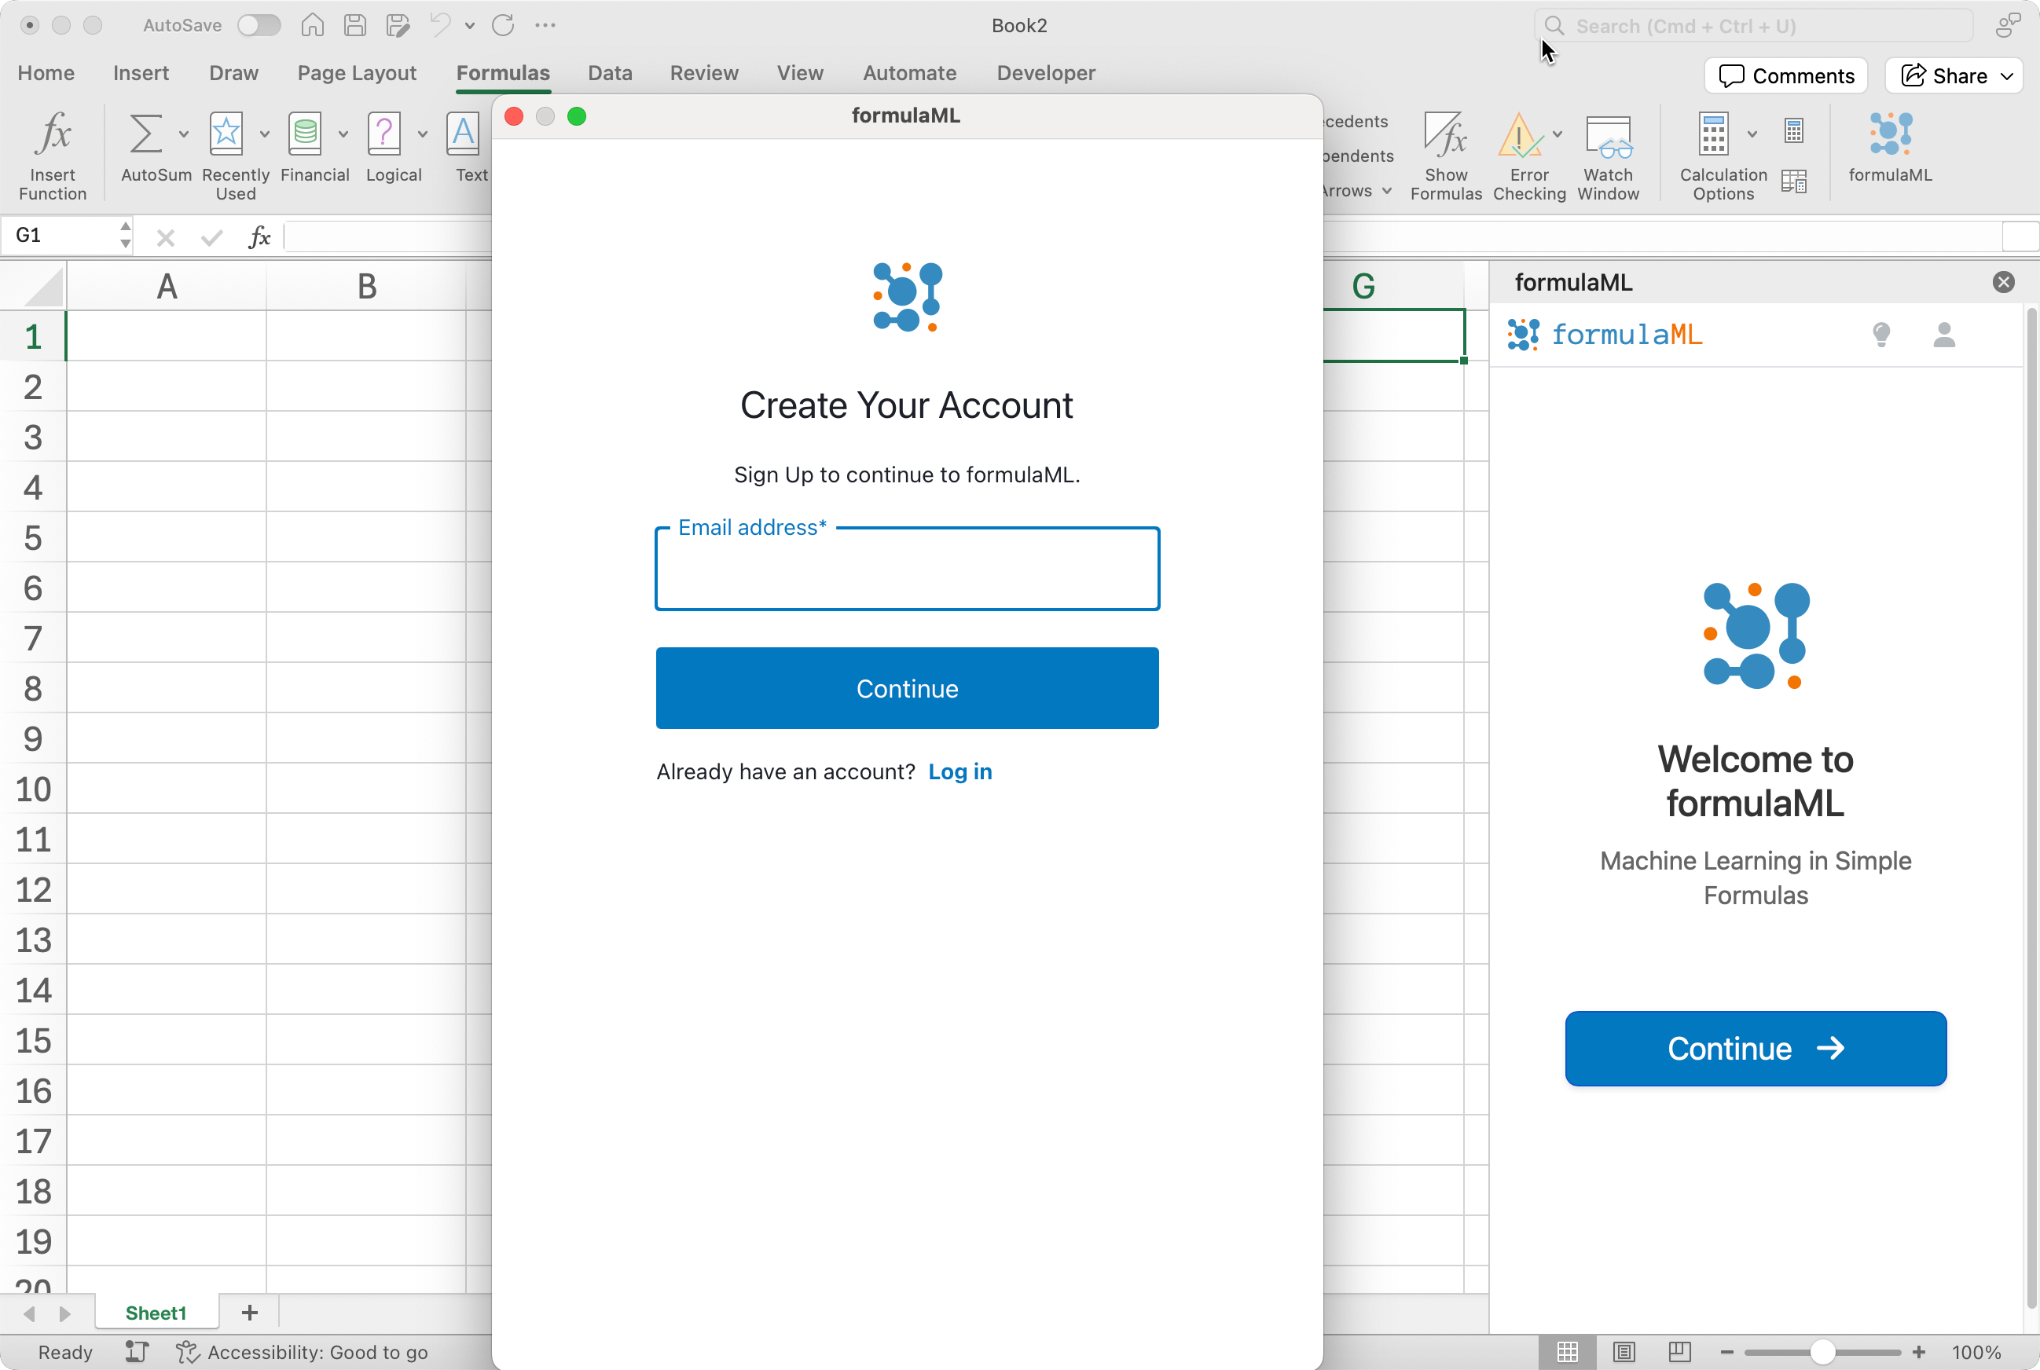
Task: Expand the Share button dropdown
Action: coord(2007,76)
